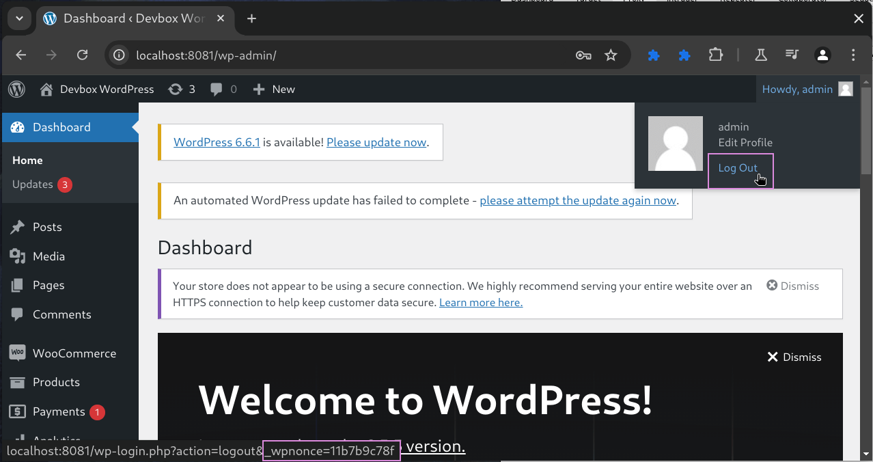Open the Chrome profile avatar icon

822,55
